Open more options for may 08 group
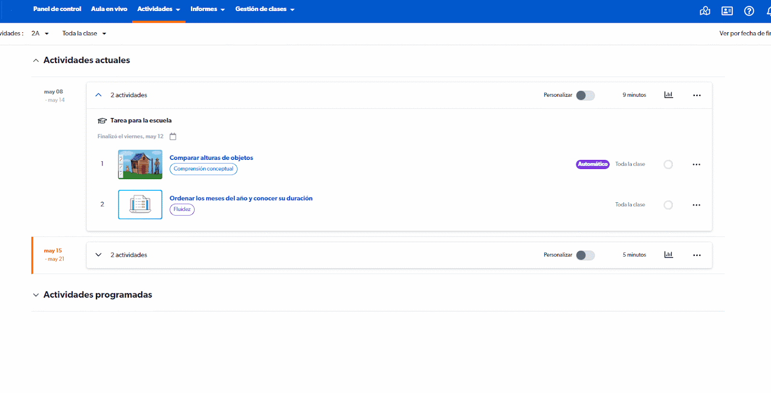The width and height of the screenshot is (771, 393). [x=697, y=95]
